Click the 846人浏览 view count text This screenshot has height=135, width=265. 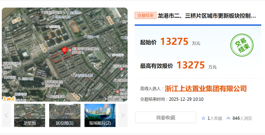tap(242, 118)
